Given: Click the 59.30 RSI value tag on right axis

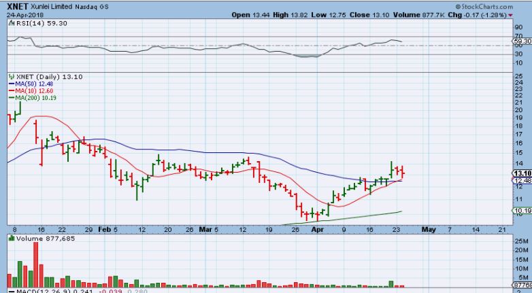Looking at the screenshot, I should (x=522, y=41).
